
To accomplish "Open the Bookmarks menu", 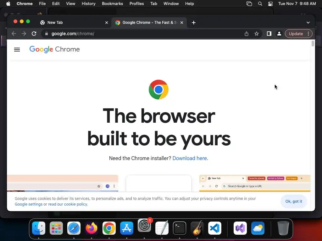I will [x=112, y=4].
